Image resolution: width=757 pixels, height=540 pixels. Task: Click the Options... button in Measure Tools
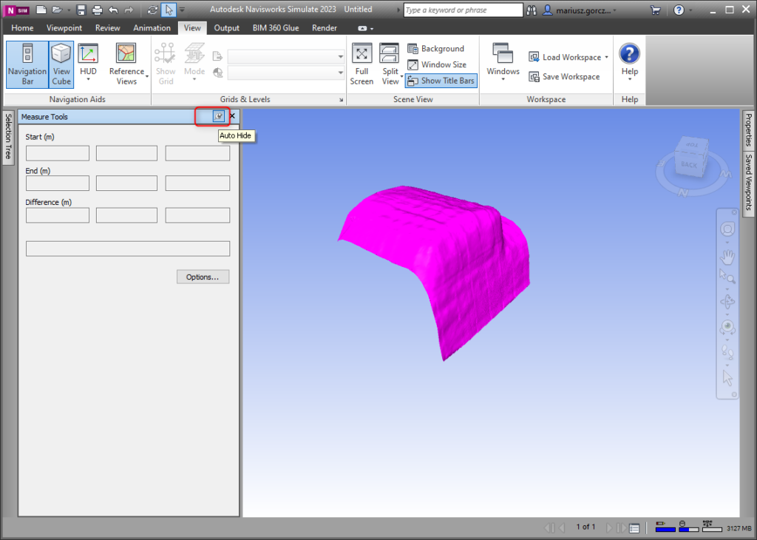[x=203, y=277]
